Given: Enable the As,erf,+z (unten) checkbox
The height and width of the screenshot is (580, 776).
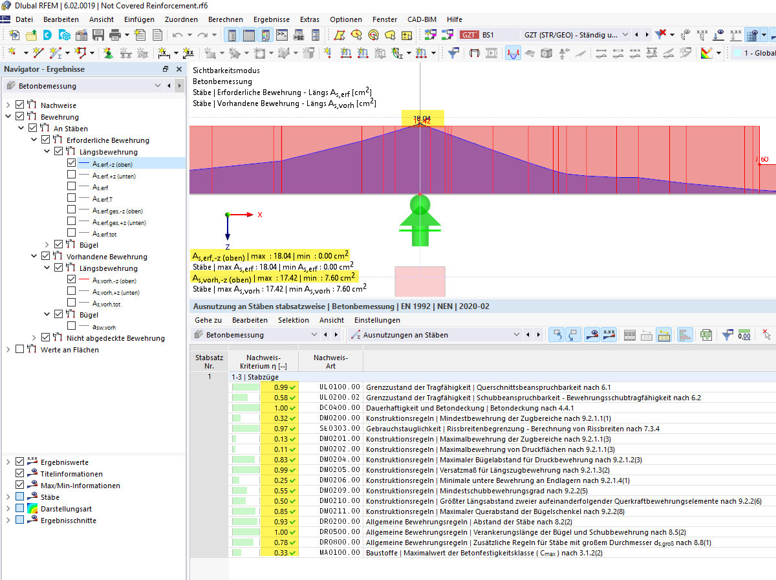Looking at the screenshot, I should click(71, 175).
